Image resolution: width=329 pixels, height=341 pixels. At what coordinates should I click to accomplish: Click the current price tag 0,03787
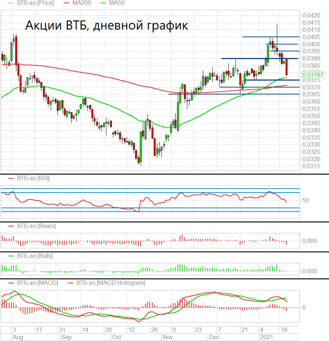(313, 75)
